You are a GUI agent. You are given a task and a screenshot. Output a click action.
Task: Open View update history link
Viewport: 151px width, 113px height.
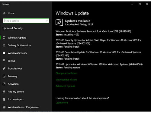pos(66,80)
